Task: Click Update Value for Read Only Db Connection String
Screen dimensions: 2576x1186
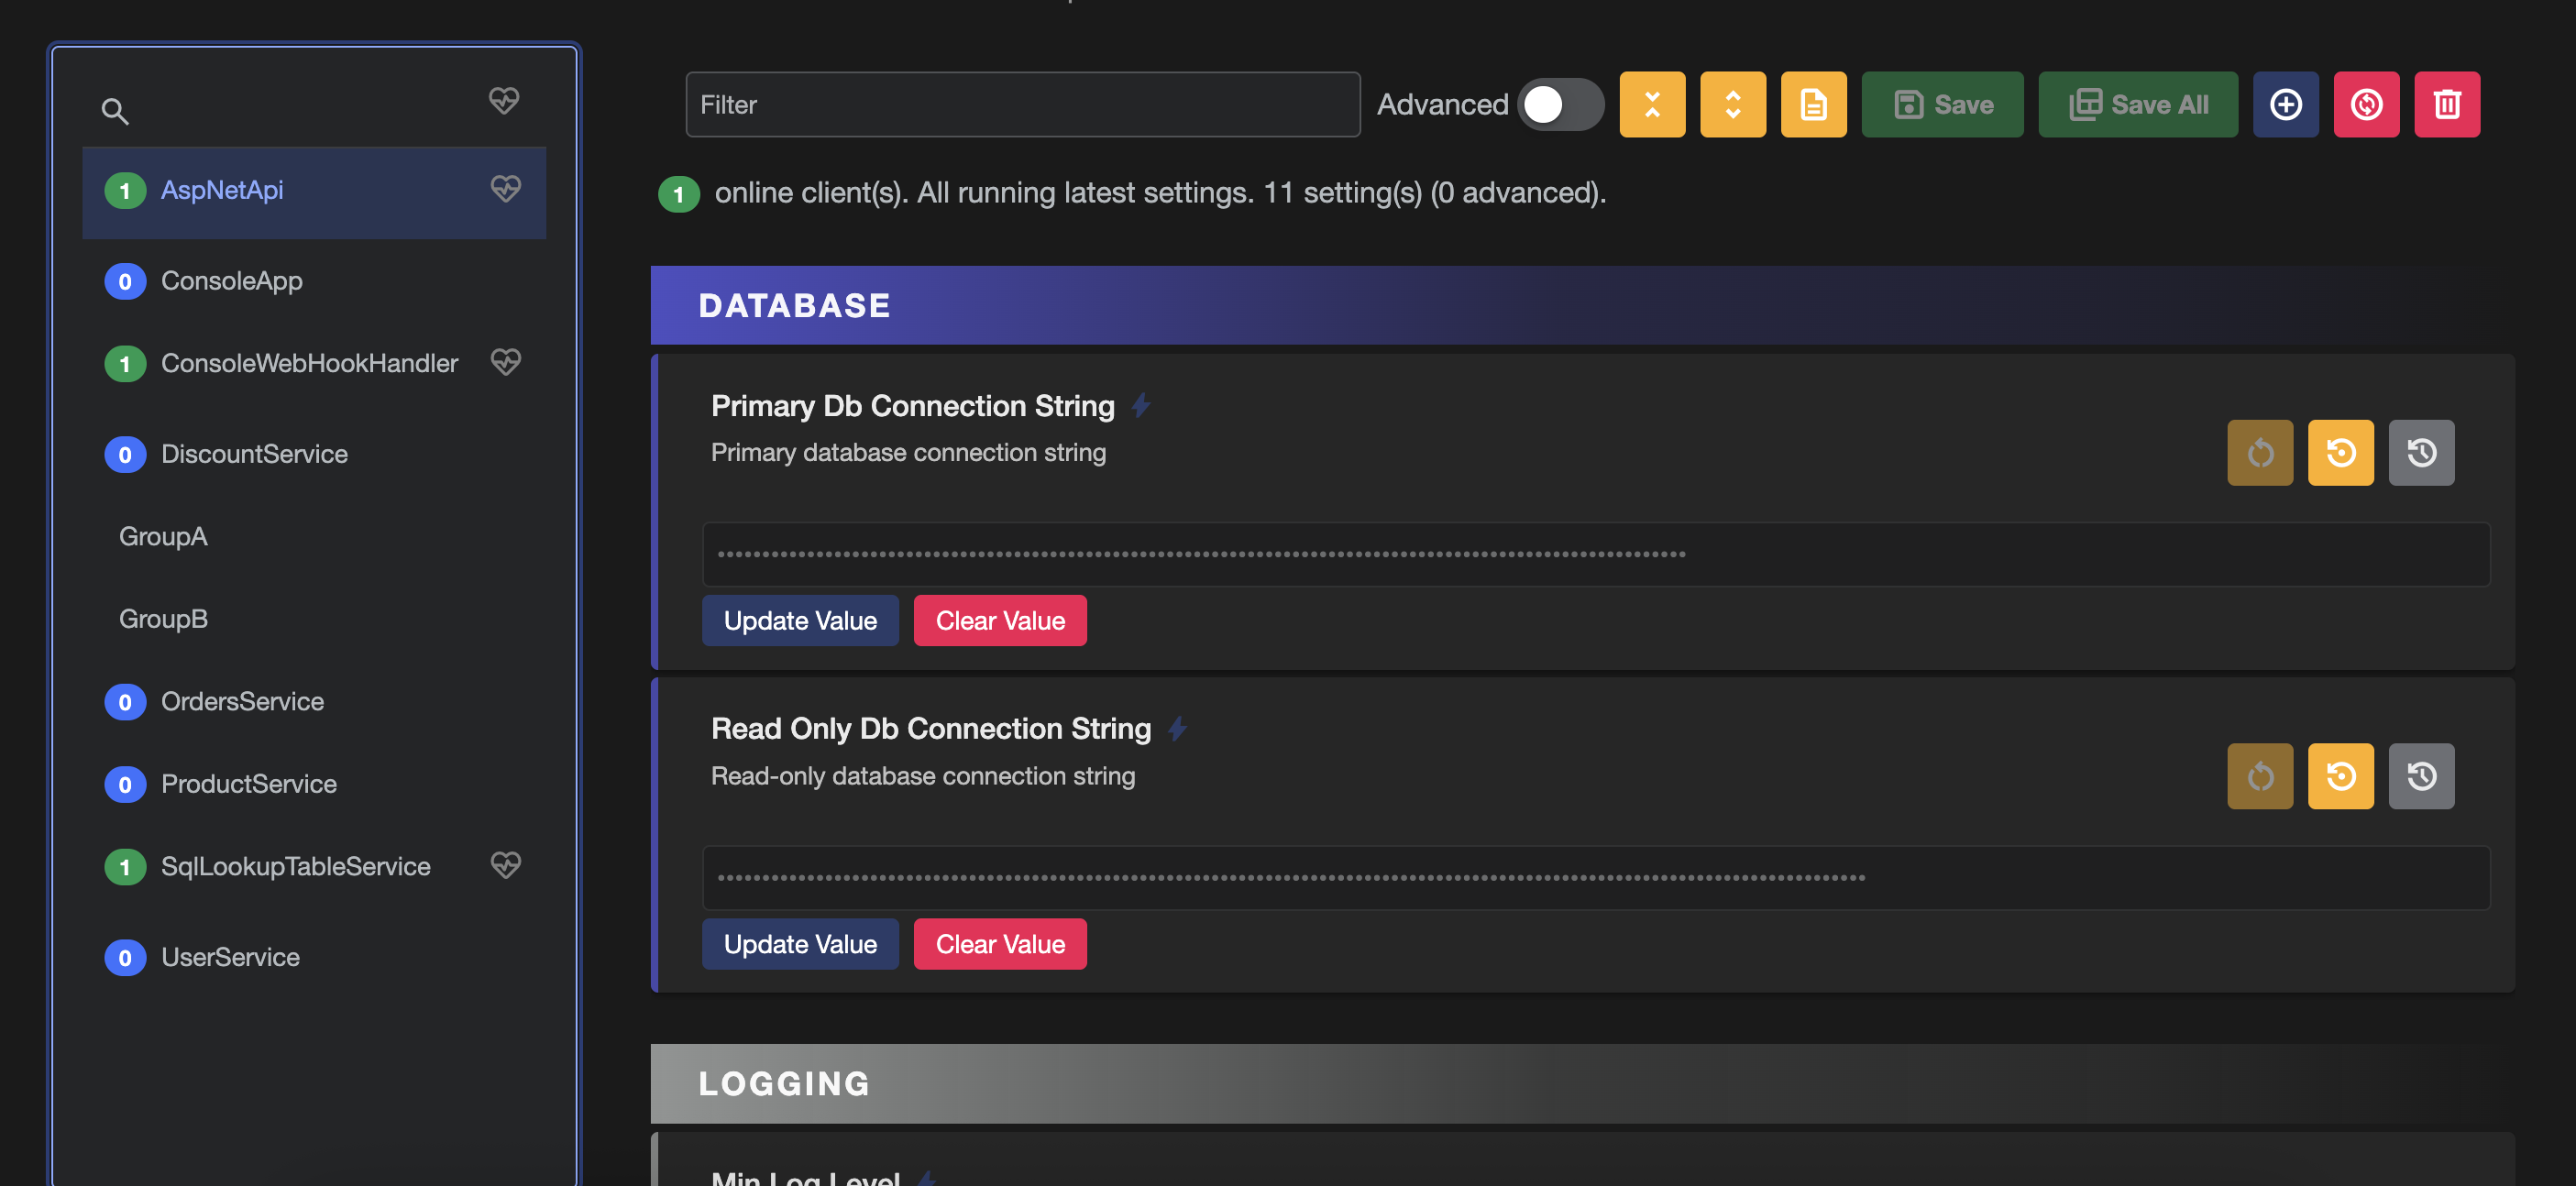Action: tap(800, 944)
